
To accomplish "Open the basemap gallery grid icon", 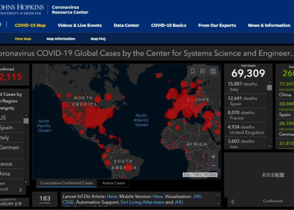I will tap(213, 71).
